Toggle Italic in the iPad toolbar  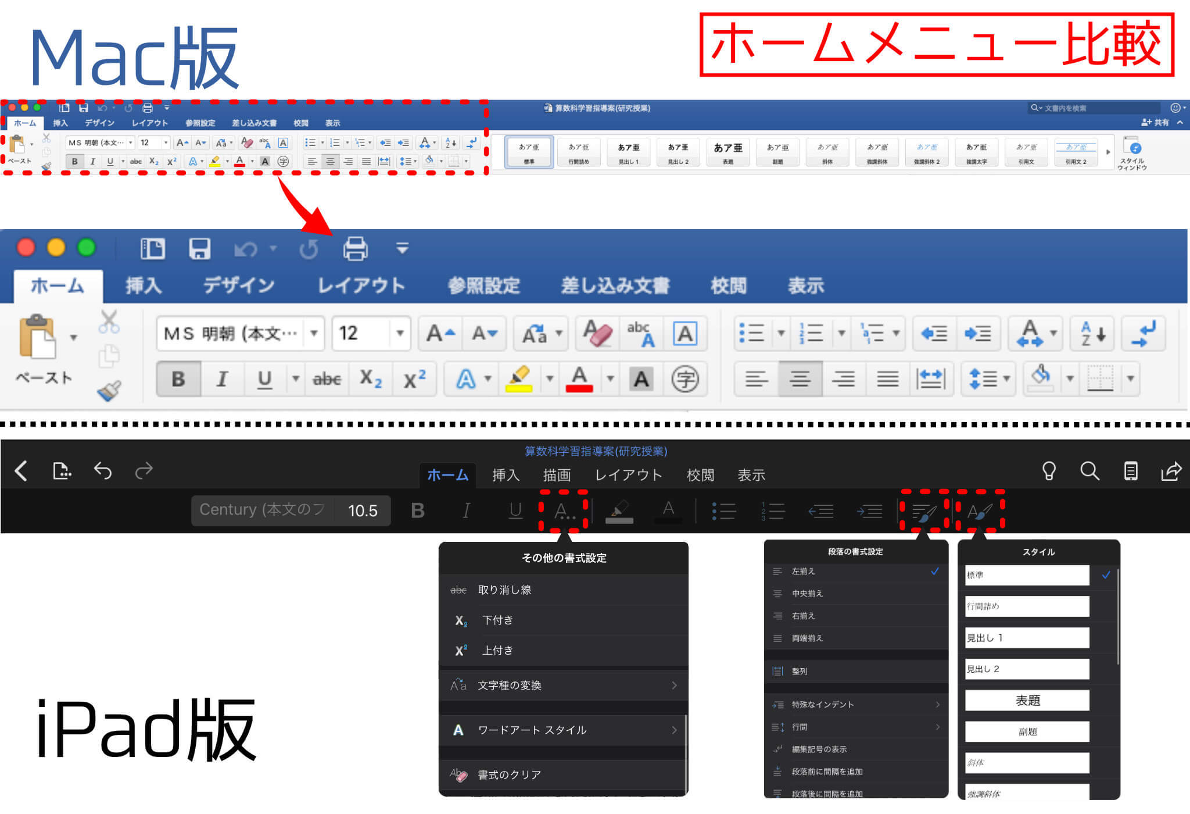[466, 510]
